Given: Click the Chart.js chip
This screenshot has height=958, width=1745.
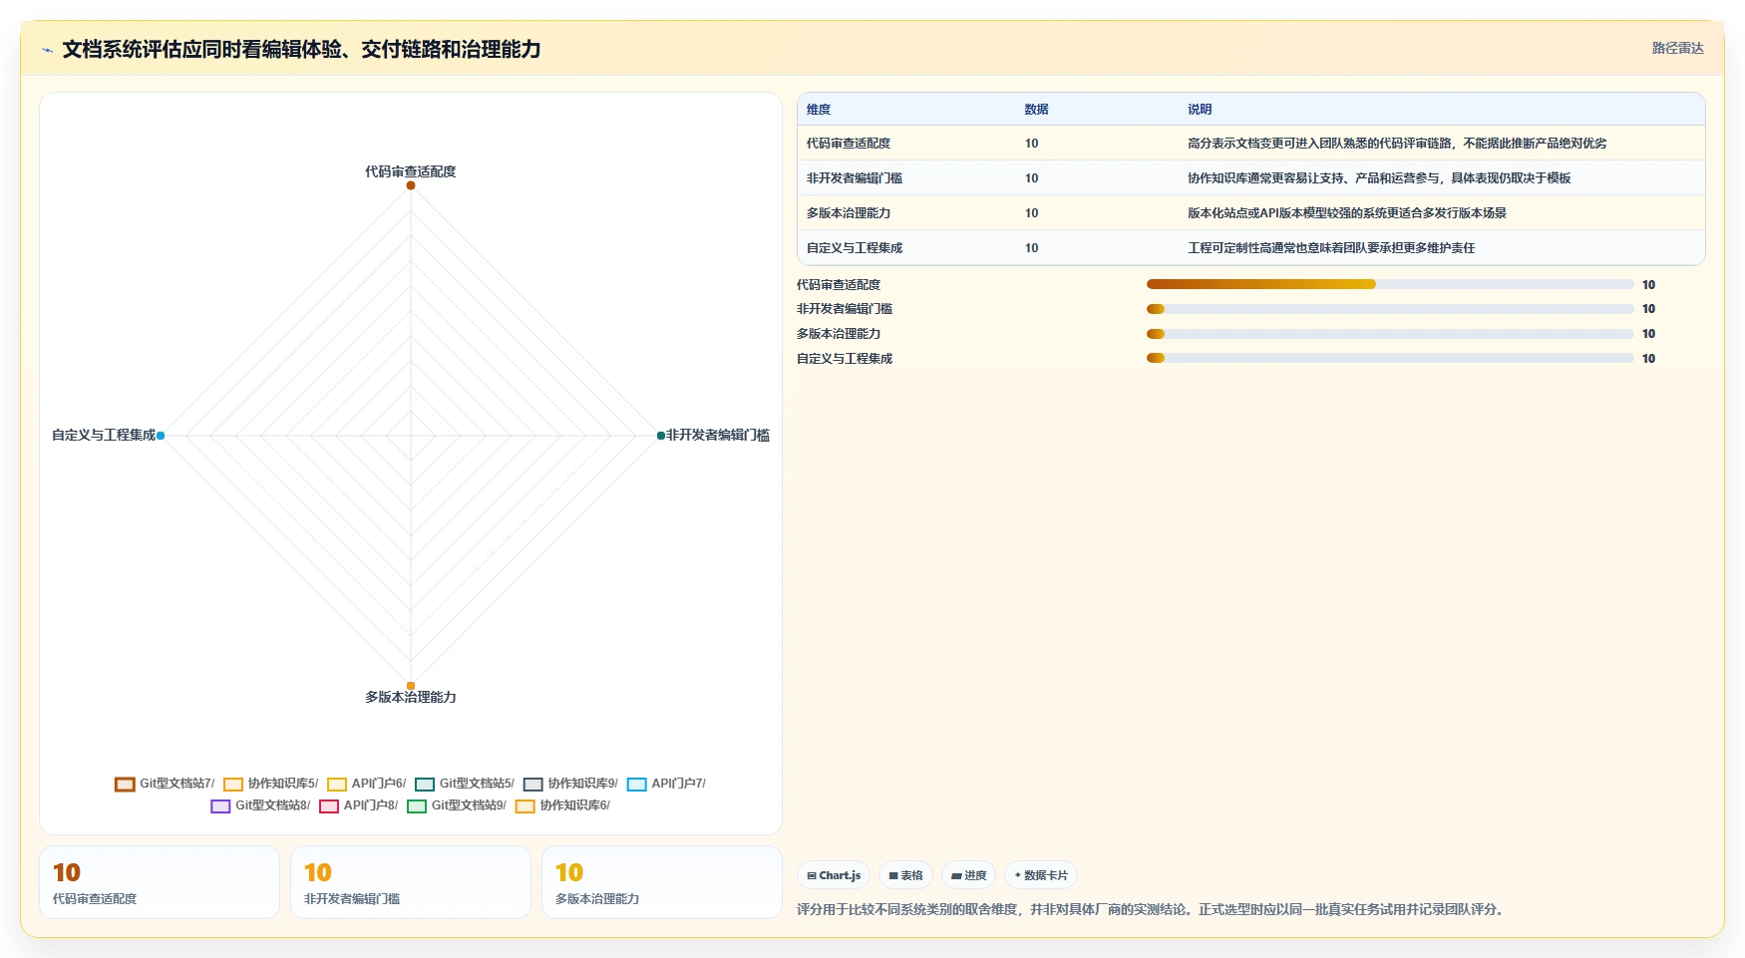Looking at the screenshot, I should pyautogui.click(x=834, y=876).
